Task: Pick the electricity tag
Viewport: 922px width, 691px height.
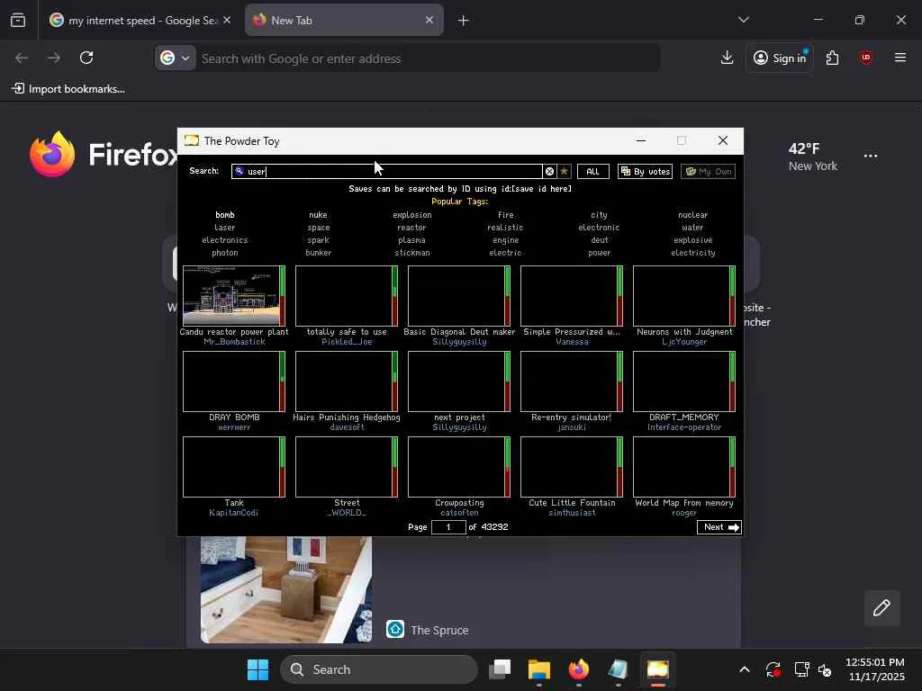Action: coord(693,253)
